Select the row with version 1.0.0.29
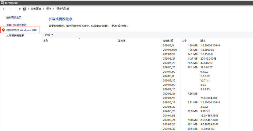 (135, 76)
